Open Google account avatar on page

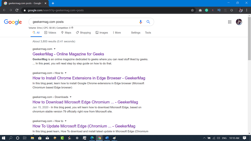pos(239,22)
